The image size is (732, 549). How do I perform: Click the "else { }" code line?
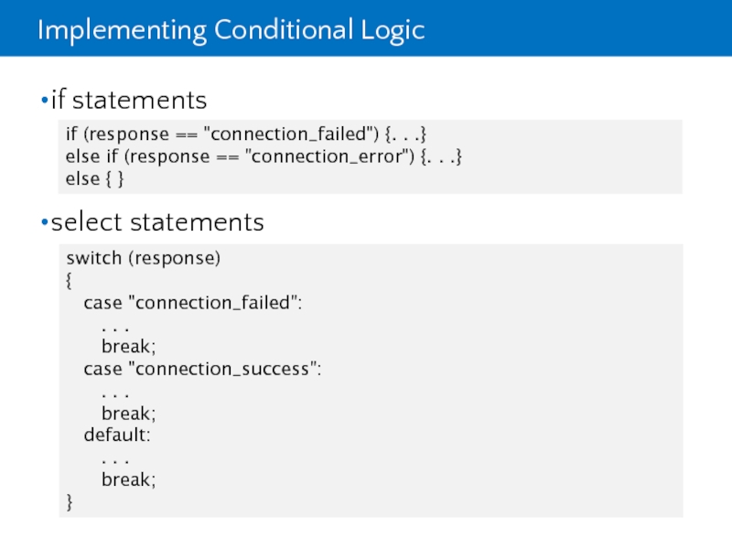tap(94, 178)
